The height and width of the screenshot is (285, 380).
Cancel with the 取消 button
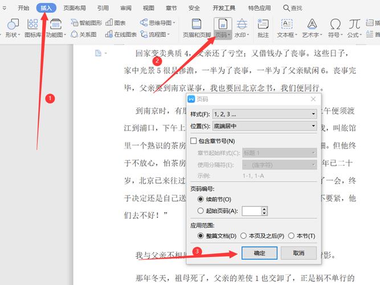coord(299,253)
